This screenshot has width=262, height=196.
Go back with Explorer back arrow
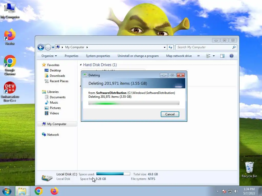[41, 47]
